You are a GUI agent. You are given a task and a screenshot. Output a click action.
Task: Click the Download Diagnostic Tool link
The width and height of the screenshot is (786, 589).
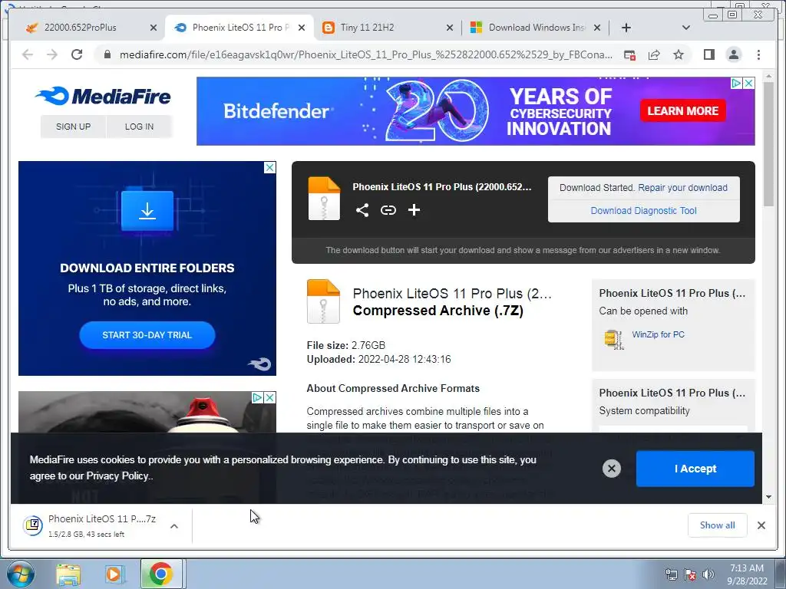[x=644, y=211]
